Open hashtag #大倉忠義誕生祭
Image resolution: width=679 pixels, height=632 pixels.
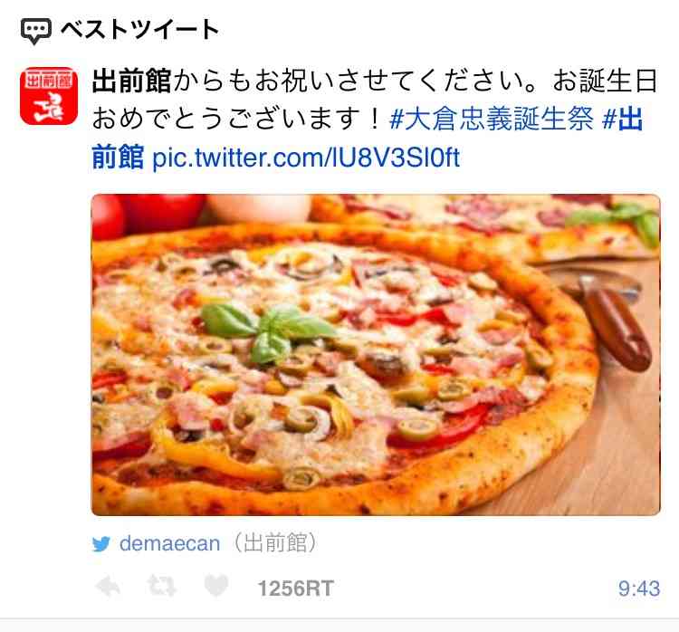pos(491,119)
